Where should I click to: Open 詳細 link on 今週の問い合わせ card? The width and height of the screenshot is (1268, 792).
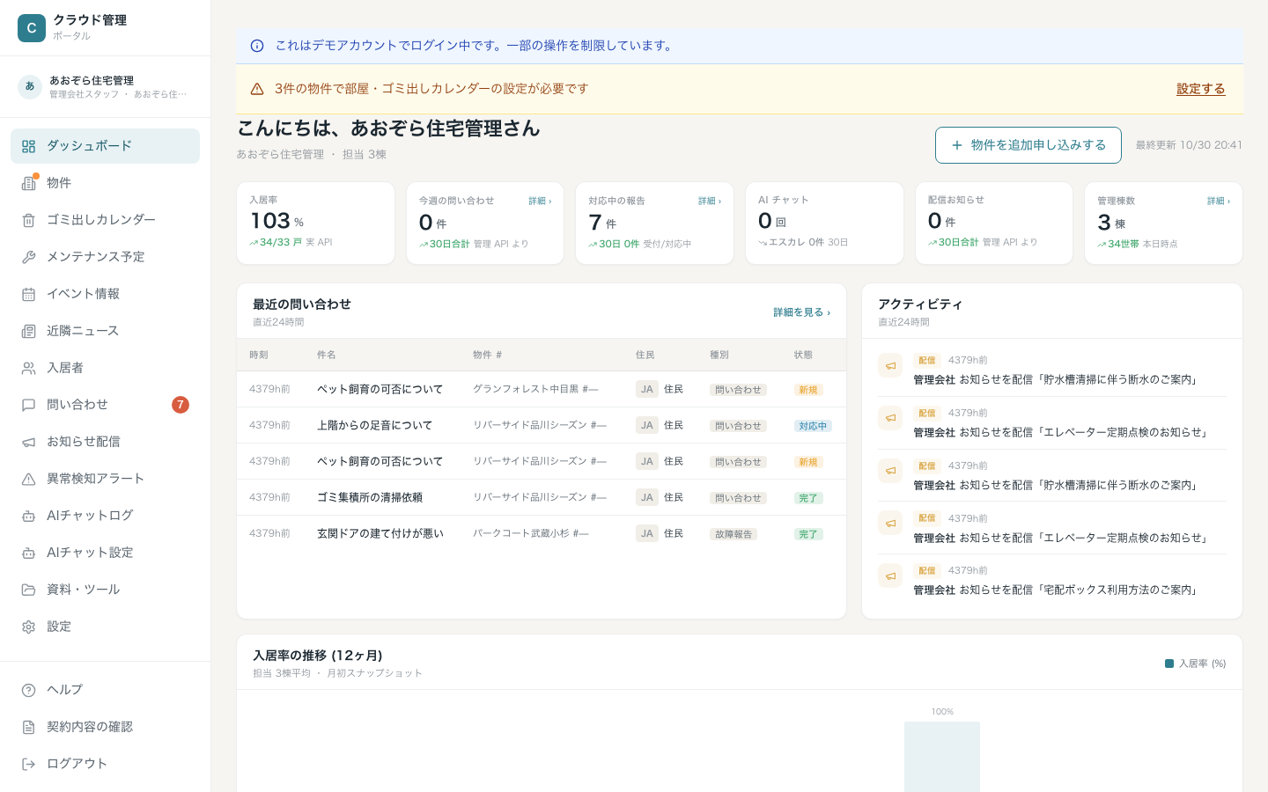click(540, 202)
